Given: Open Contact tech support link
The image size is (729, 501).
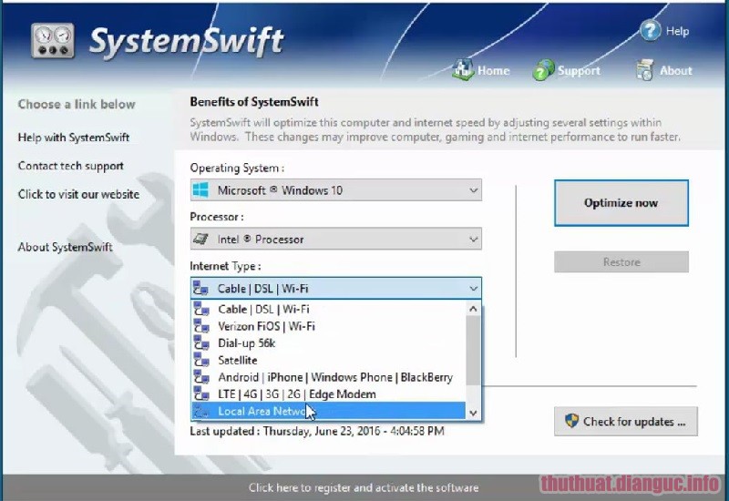Looking at the screenshot, I should coord(71,166).
